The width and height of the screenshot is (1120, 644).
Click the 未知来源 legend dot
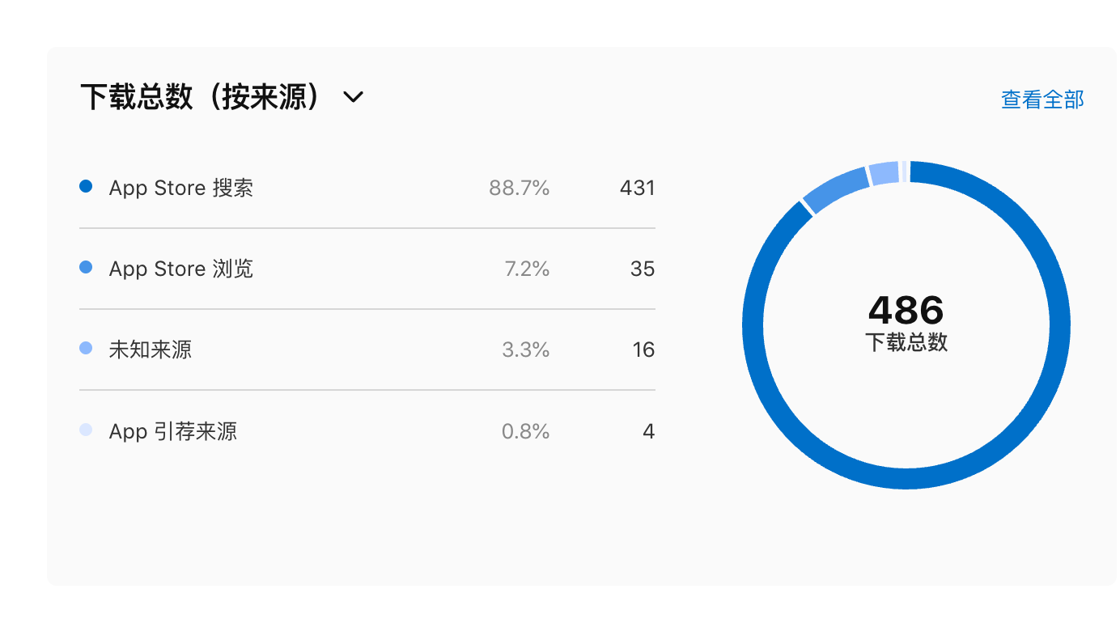pyautogui.click(x=86, y=349)
